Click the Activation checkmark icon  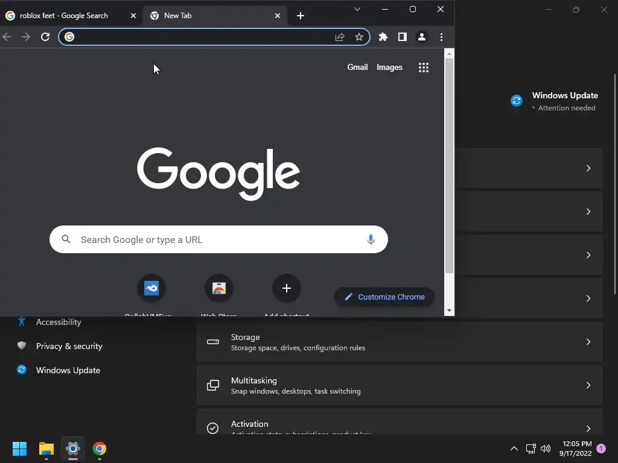pos(213,428)
